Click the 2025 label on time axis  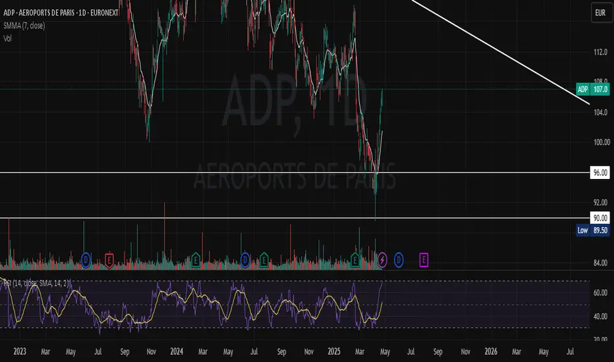pos(334,351)
